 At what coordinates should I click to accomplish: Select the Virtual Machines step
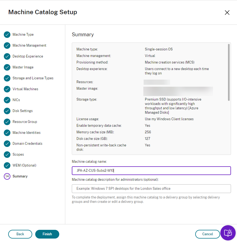[25, 89]
